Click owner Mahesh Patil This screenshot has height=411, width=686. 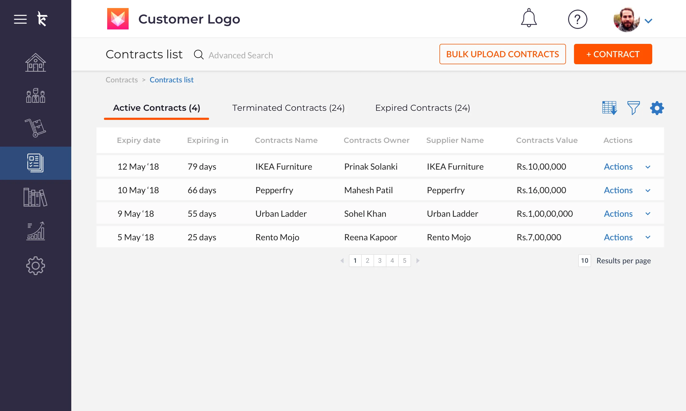pyautogui.click(x=368, y=190)
